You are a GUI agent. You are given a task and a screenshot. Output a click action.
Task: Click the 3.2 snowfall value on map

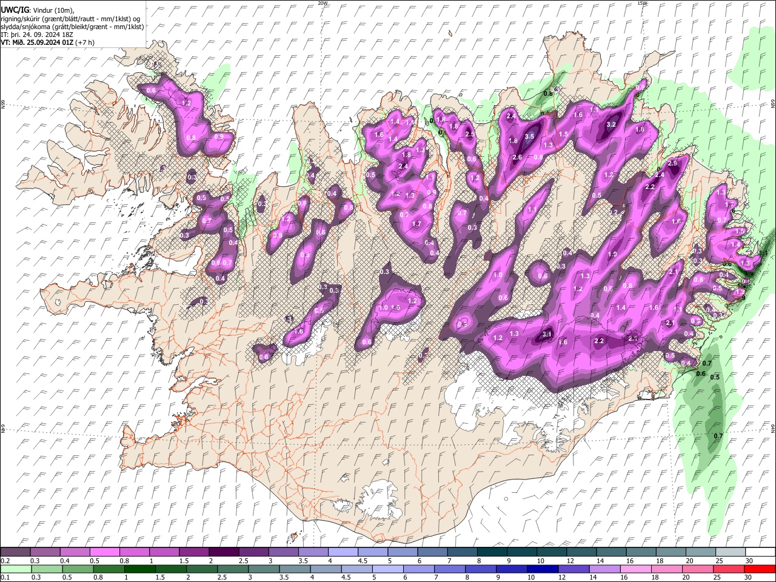coord(611,124)
